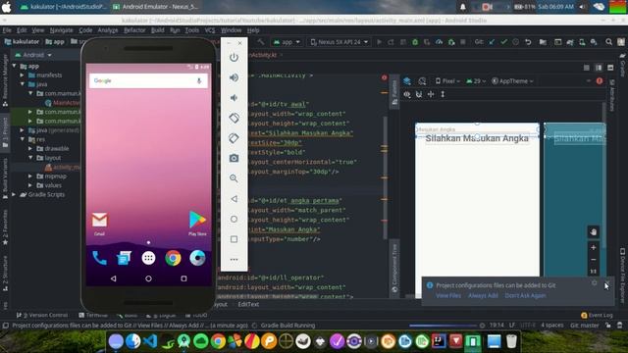Open Version Control tool window
Image resolution: width=628 pixels, height=353 pixels.
[42, 316]
